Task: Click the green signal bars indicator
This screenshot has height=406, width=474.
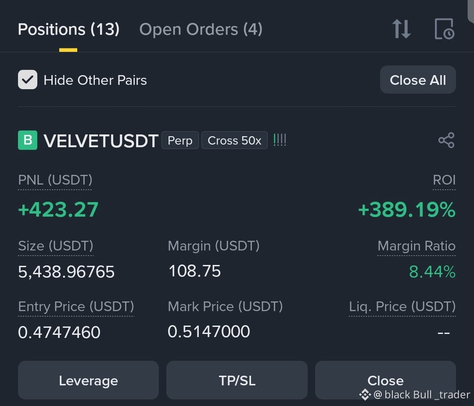Action: [x=280, y=140]
